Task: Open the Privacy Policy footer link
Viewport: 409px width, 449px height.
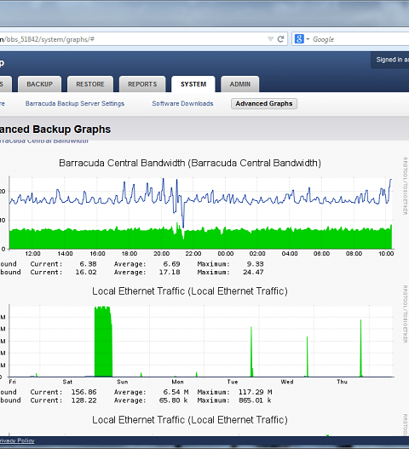Action: (17, 440)
